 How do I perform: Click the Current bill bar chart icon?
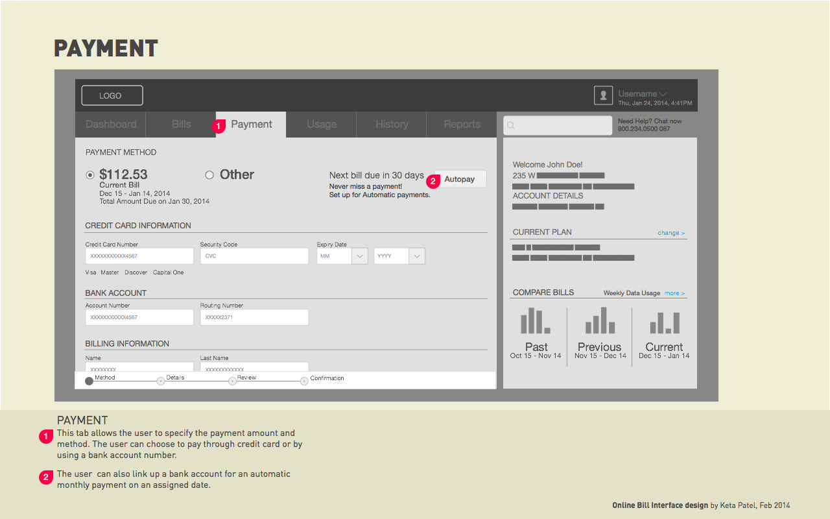pyautogui.click(x=665, y=322)
